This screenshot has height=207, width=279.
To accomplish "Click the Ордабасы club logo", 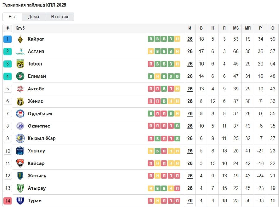I will point(20,114).
